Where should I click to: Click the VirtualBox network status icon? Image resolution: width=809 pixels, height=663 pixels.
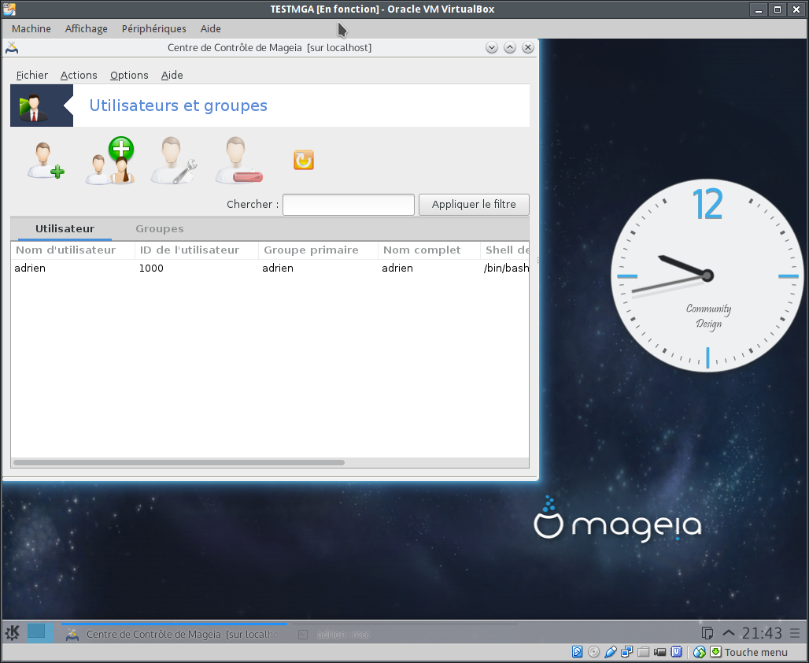tap(627, 652)
